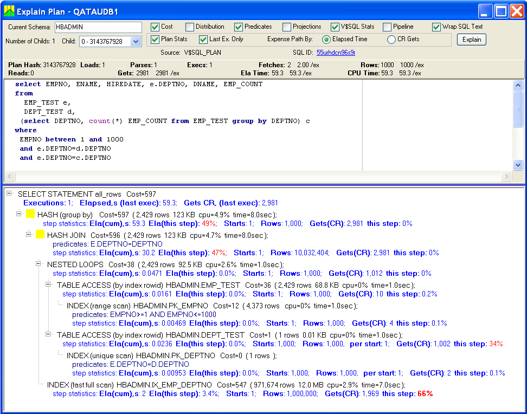Click the 'select EMPNO, ENAME' SQL line
527x414 pixels.
tap(139, 84)
